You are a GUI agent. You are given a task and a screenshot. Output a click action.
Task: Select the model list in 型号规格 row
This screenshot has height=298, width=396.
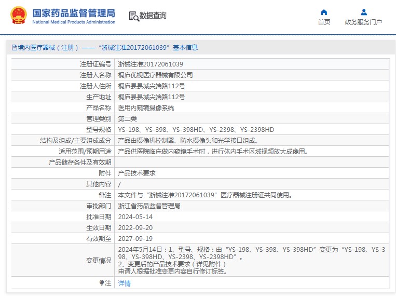tap(196, 130)
